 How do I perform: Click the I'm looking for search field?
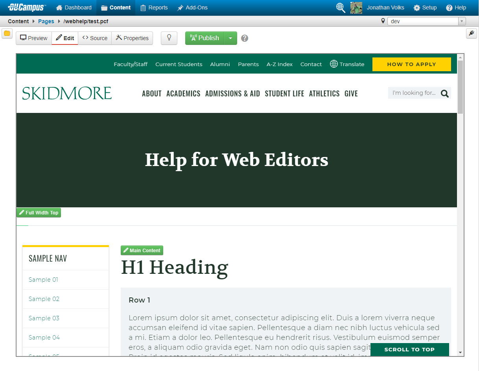coord(414,93)
